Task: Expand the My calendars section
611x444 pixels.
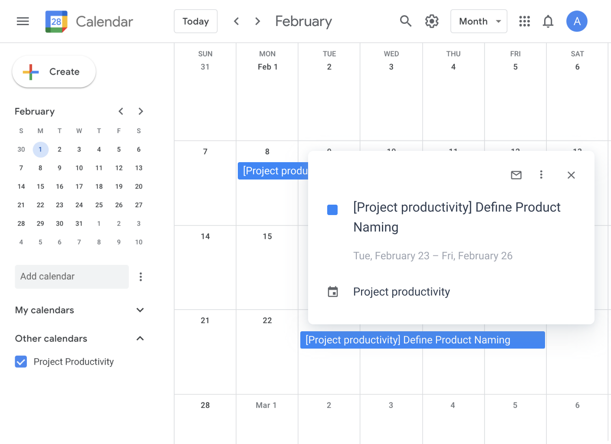Action: (140, 310)
